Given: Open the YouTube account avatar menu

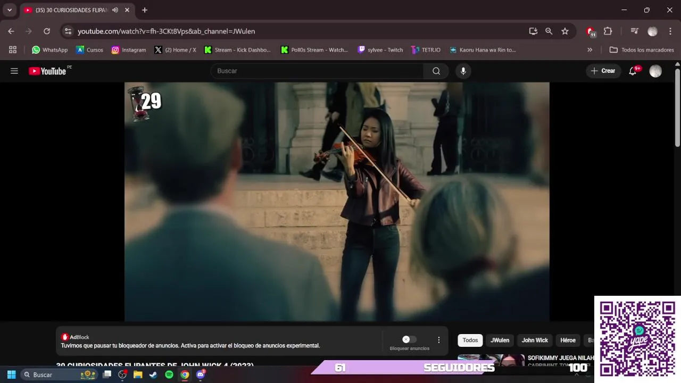Looking at the screenshot, I should pyautogui.click(x=655, y=71).
